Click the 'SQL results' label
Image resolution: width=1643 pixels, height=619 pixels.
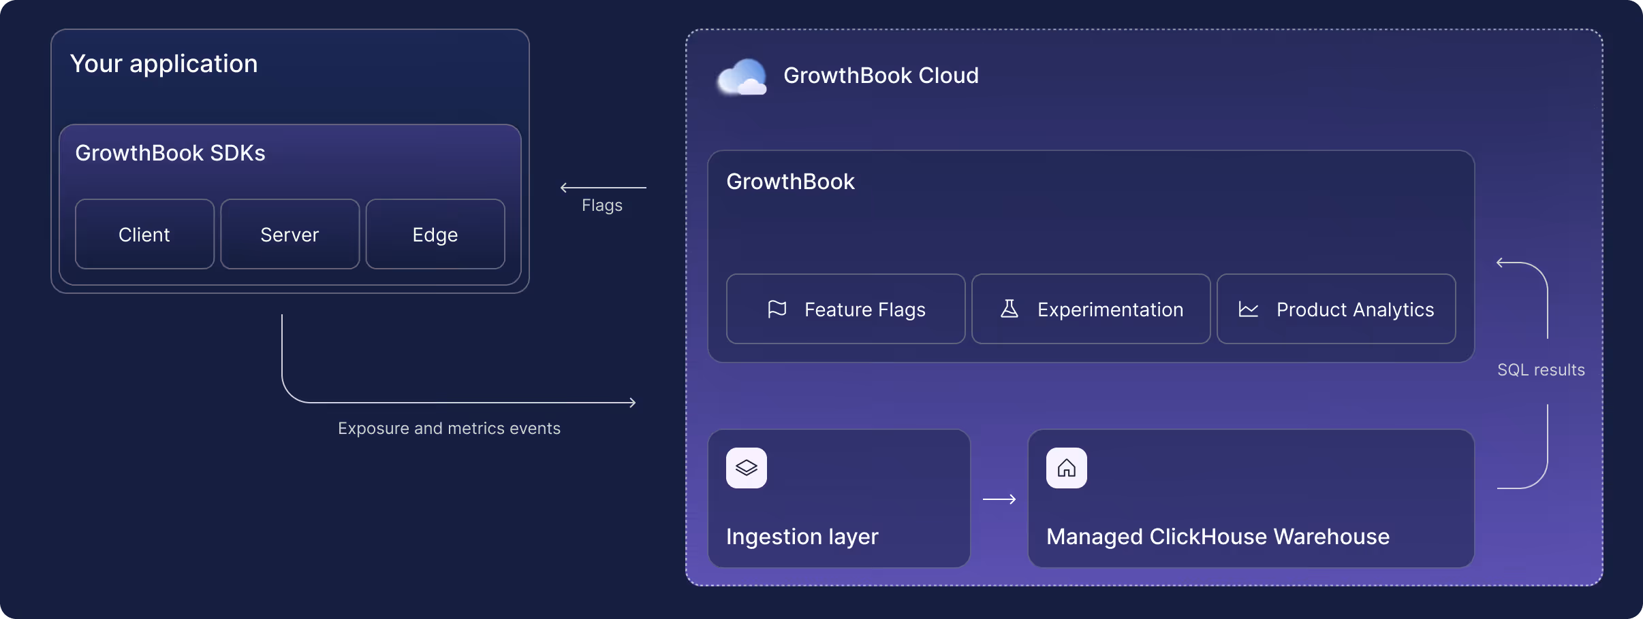tap(1542, 370)
